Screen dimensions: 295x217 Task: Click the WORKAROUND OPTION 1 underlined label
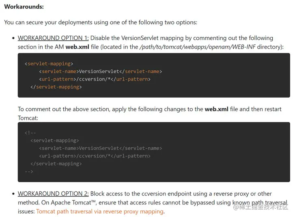(53, 38)
